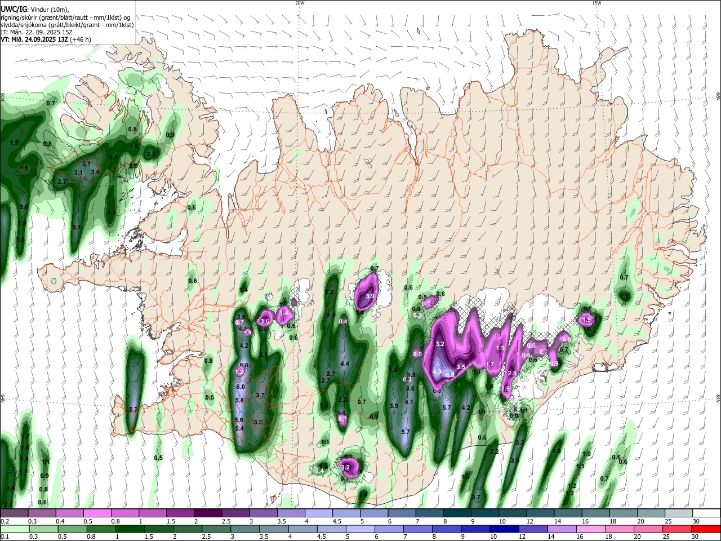721x541 pixels.
Task: Click the "15W" longitude label
Action: 597,3
